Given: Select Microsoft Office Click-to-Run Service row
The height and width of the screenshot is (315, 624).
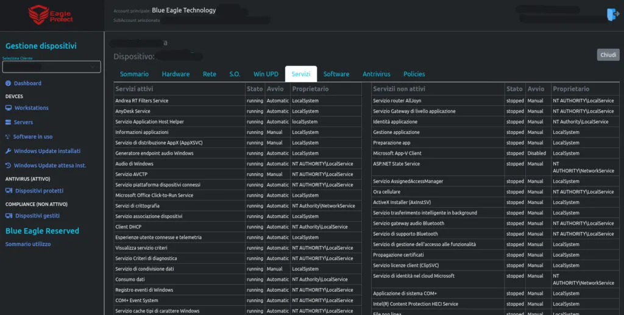Looking at the screenshot, I should pos(238,196).
